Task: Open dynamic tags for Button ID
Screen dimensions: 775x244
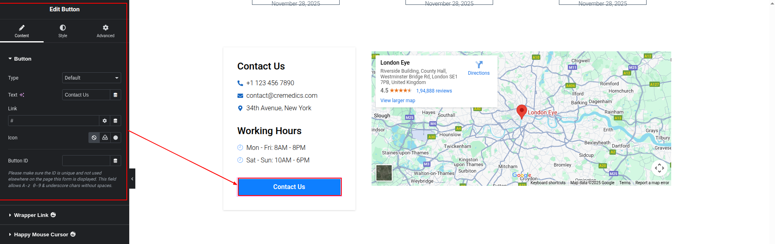Action: [116, 161]
